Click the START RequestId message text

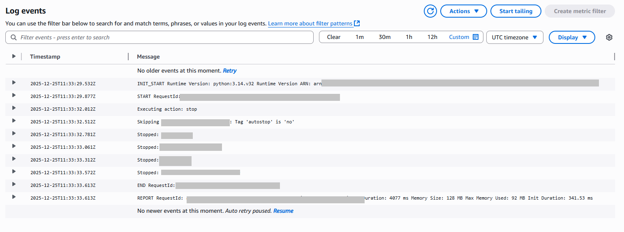(x=159, y=96)
